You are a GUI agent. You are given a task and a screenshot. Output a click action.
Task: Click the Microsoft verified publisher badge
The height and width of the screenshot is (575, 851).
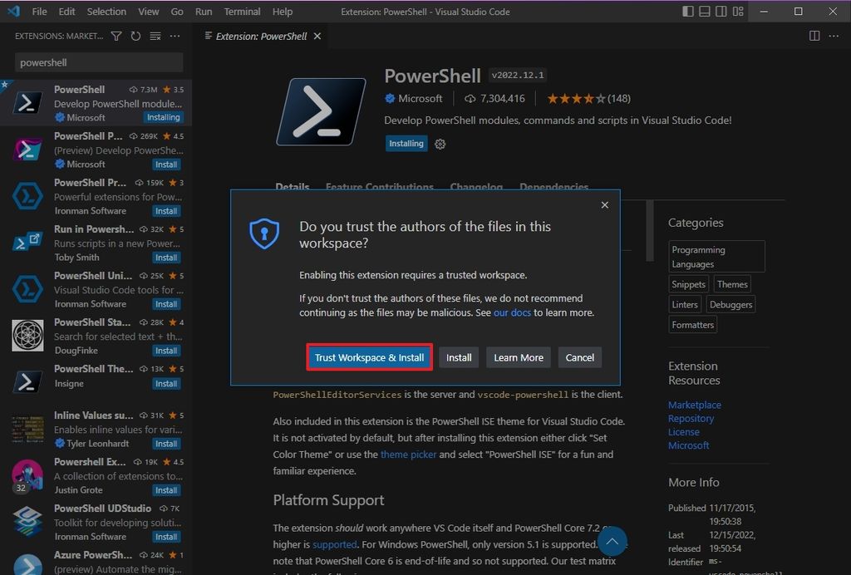coord(390,98)
